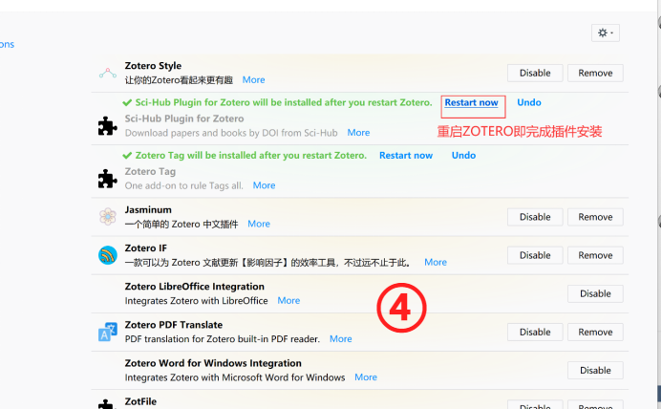
Task: Open More details for Jasminum
Action: 259,224
